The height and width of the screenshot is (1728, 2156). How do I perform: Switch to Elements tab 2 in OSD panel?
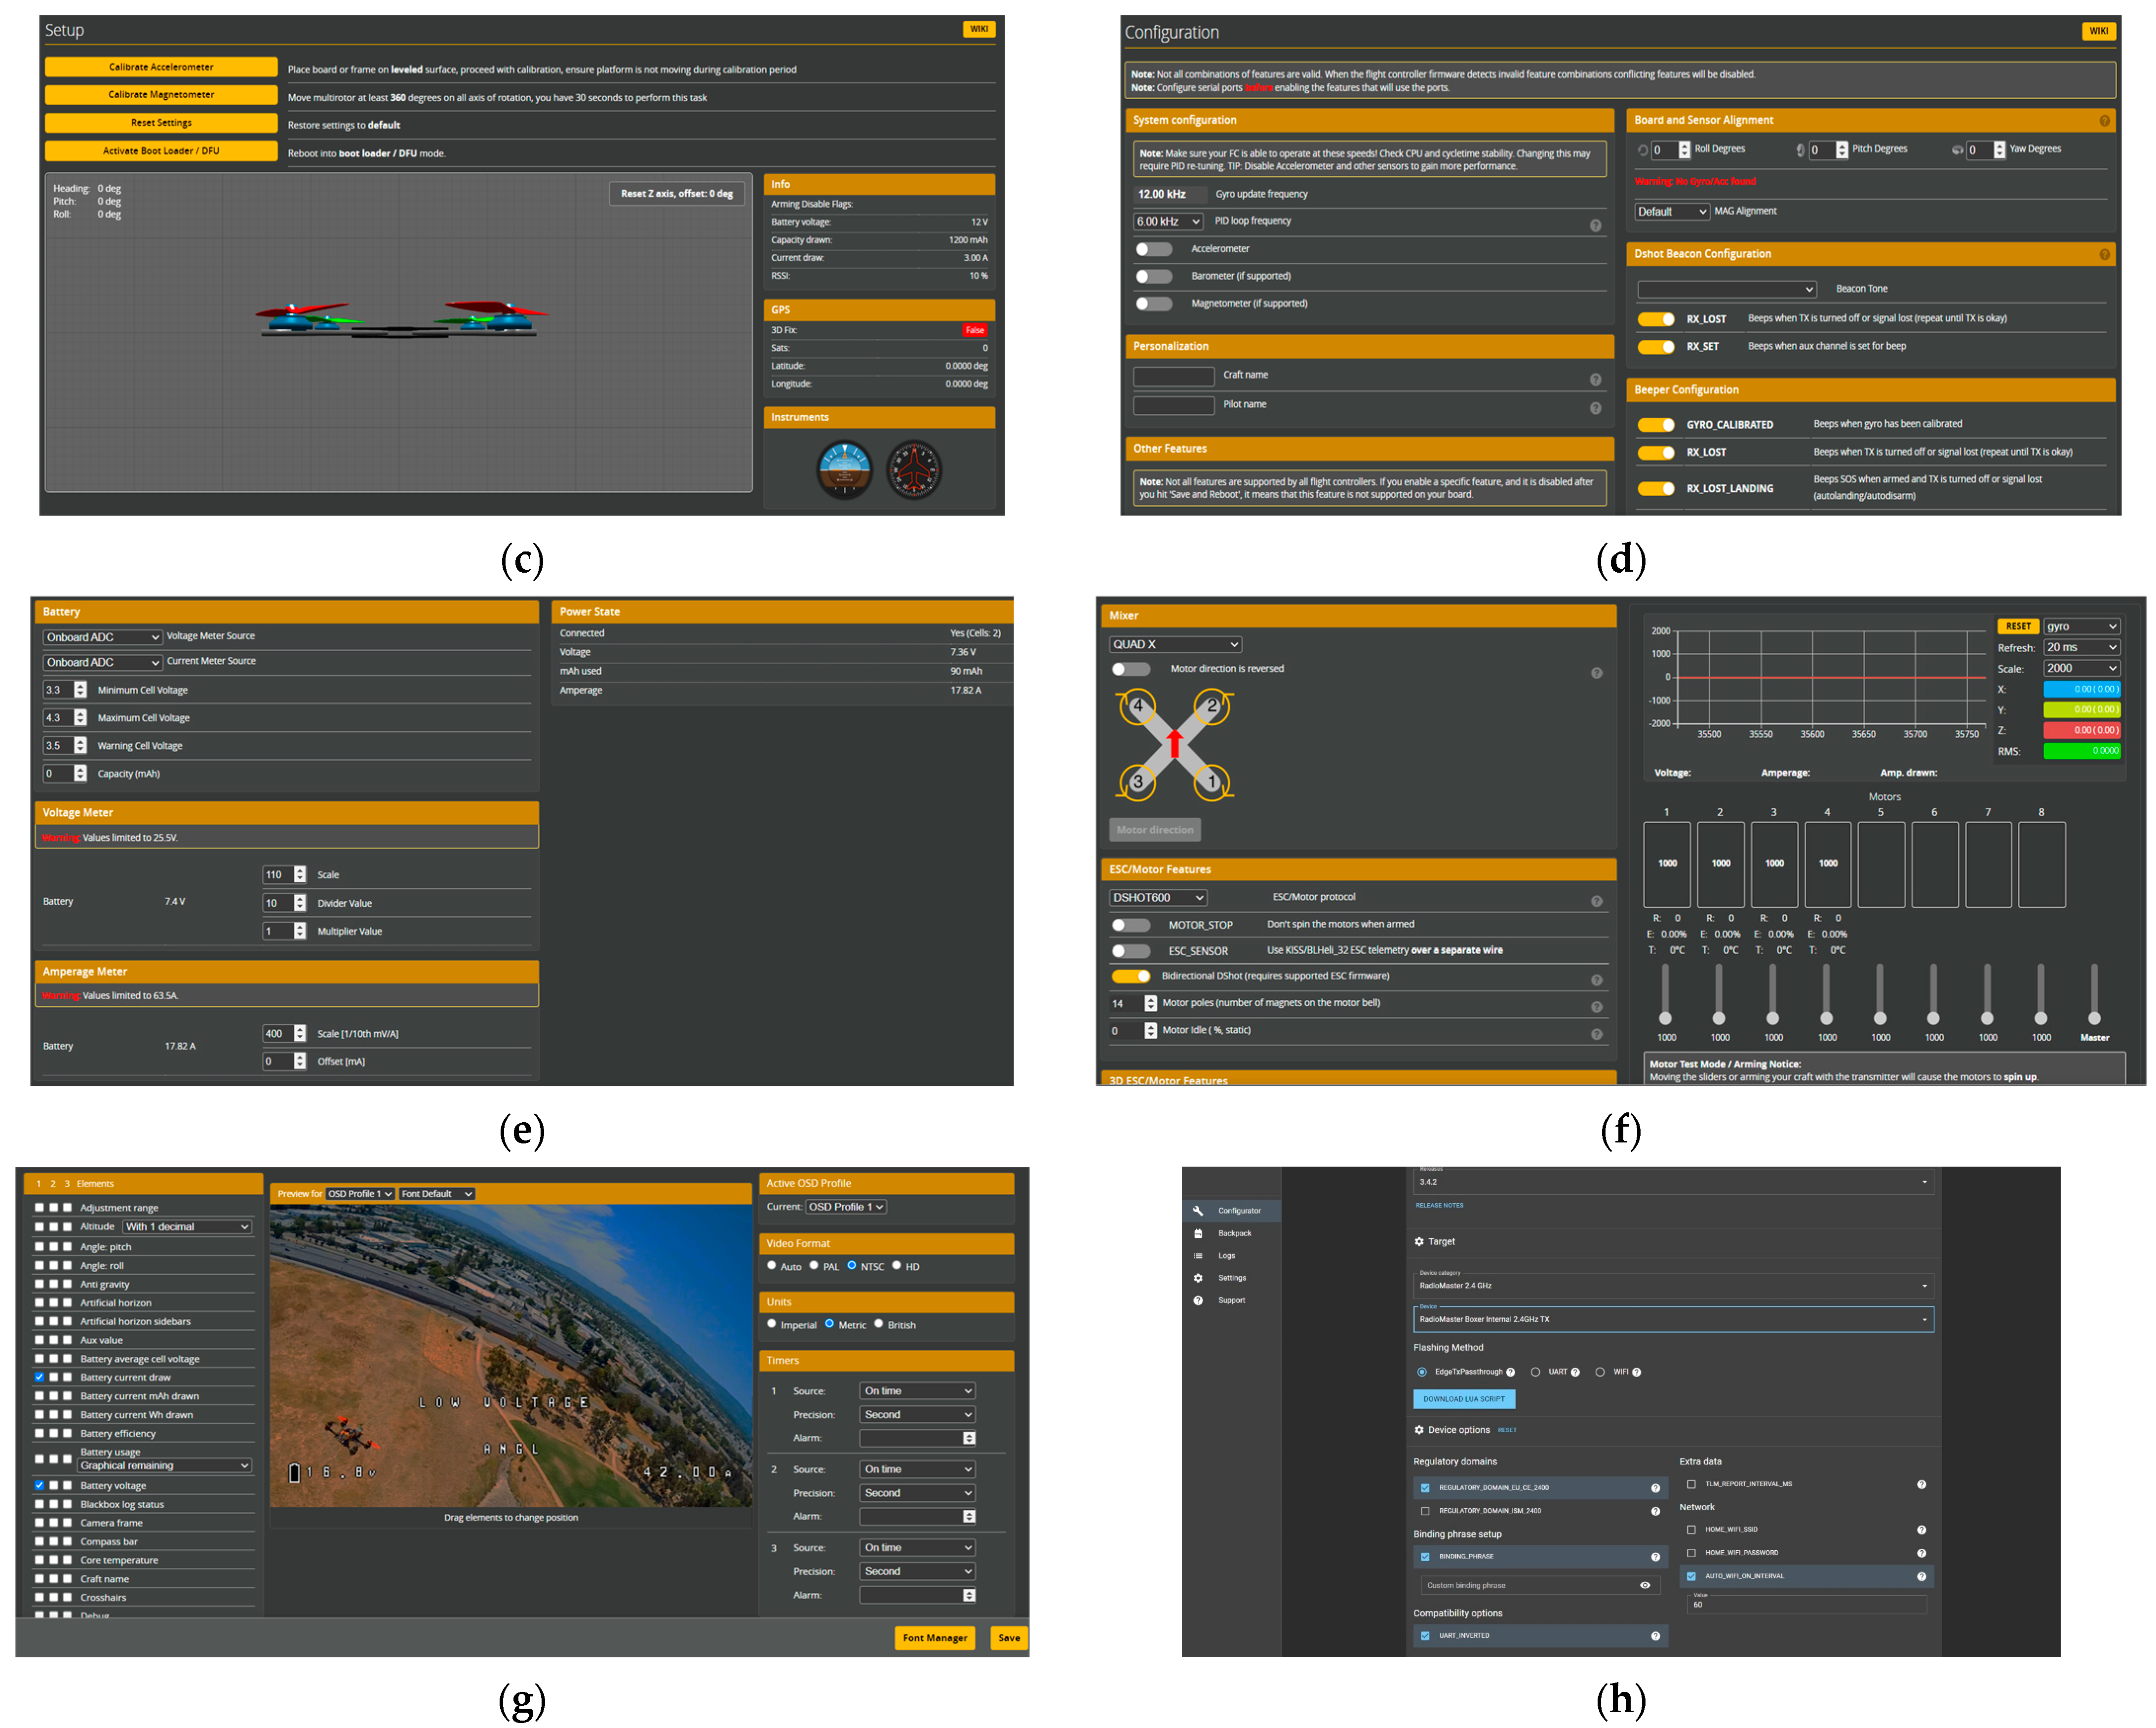pyautogui.click(x=53, y=1184)
